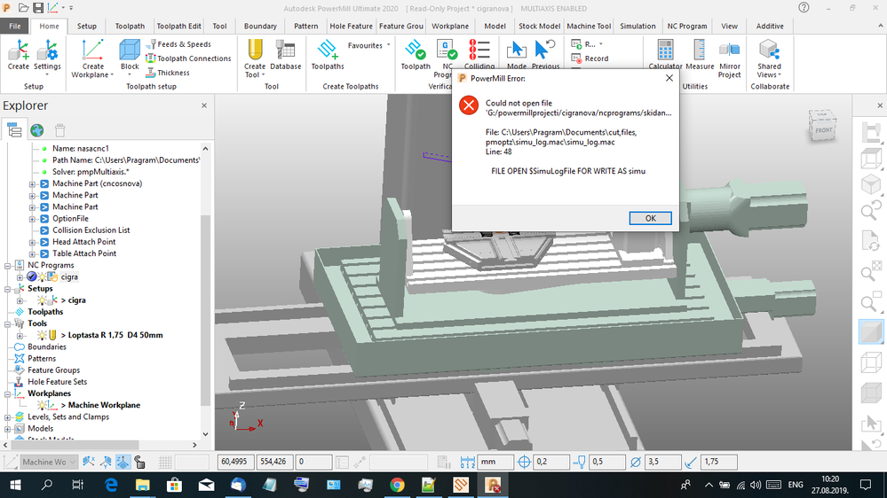Collapse the Setups tree node
Screen dimensions: 887x498
[8, 289]
